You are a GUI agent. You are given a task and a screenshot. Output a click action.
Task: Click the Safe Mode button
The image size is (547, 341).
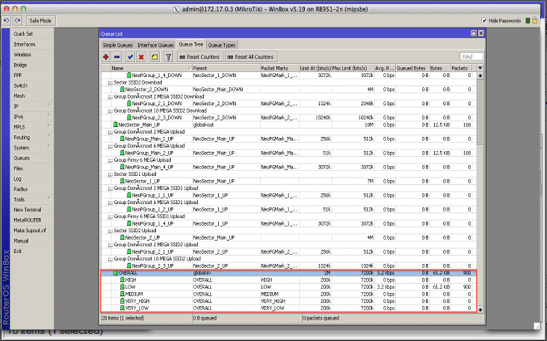(x=41, y=21)
